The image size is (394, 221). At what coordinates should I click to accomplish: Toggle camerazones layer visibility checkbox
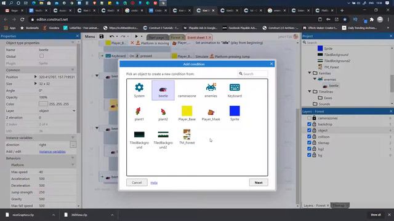[309, 118]
